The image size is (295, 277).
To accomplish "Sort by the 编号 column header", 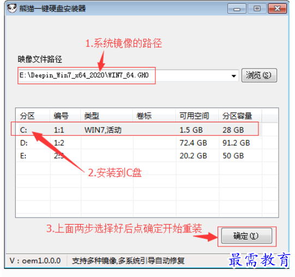I will tap(65, 116).
